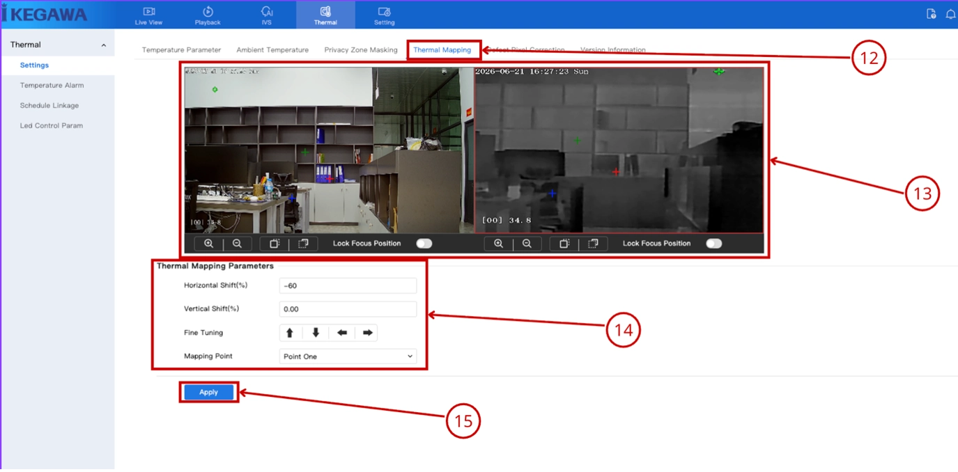Open the Playback section
958x472 pixels.
coord(208,15)
